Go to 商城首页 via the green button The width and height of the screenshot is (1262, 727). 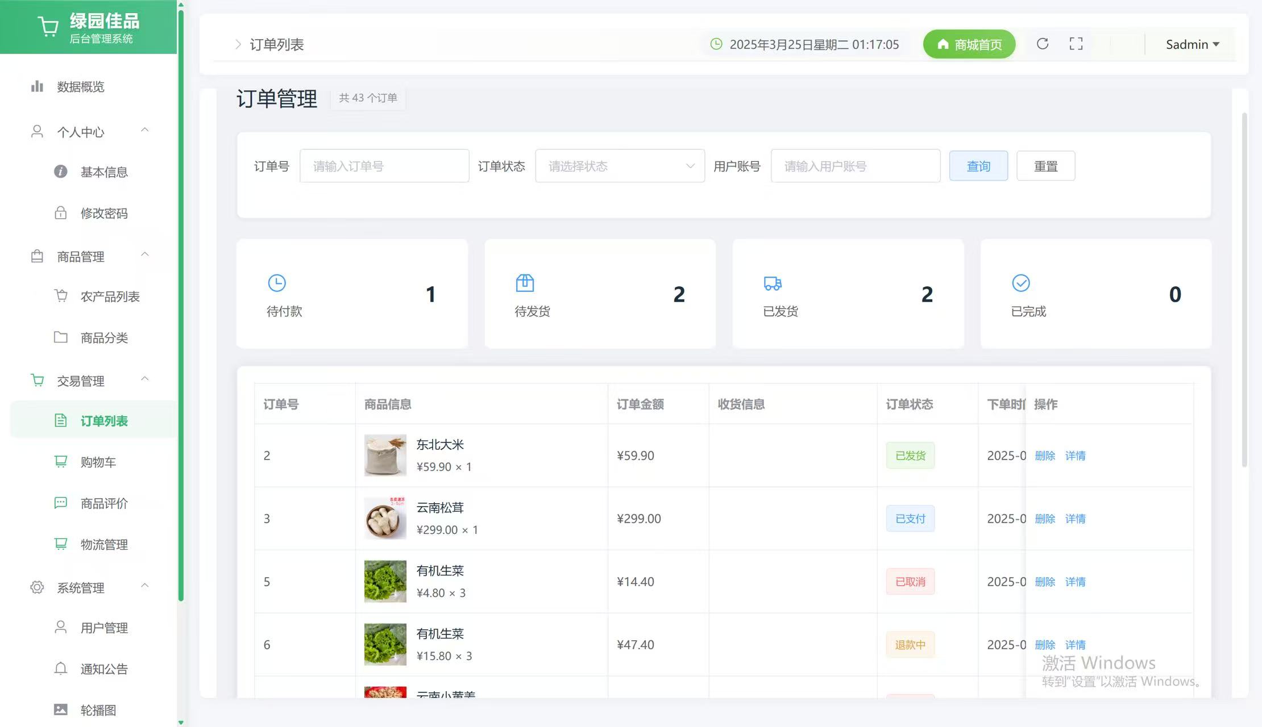(969, 44)
